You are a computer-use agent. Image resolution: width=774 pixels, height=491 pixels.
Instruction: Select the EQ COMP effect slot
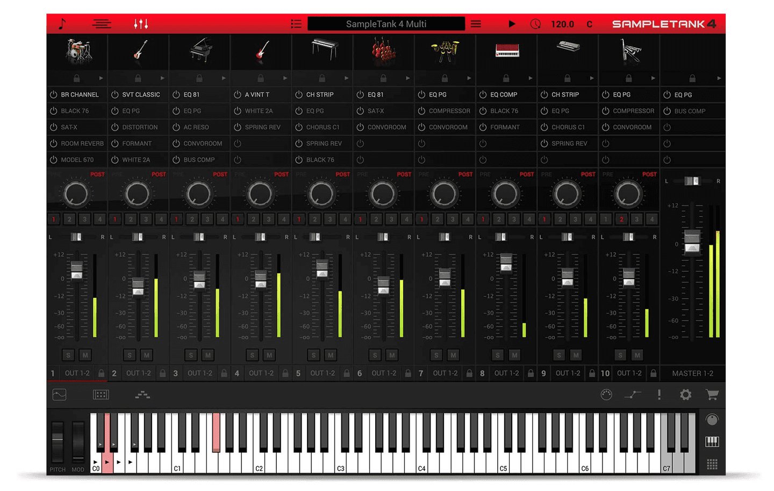click(506, 94)
